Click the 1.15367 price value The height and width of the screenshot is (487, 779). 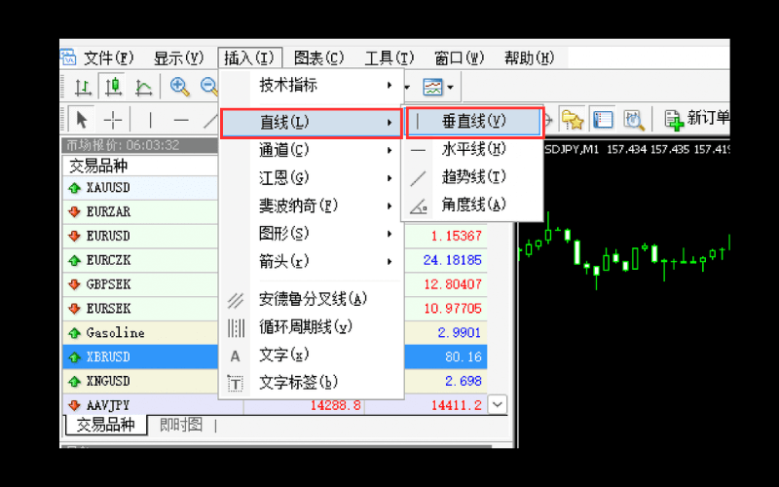point(456,236)
